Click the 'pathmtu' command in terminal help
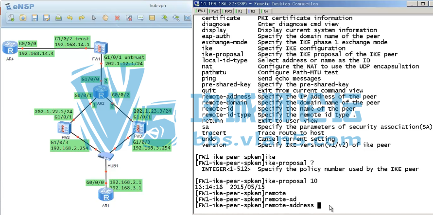This screenshot has height=215, width=433. coord(213,72)
